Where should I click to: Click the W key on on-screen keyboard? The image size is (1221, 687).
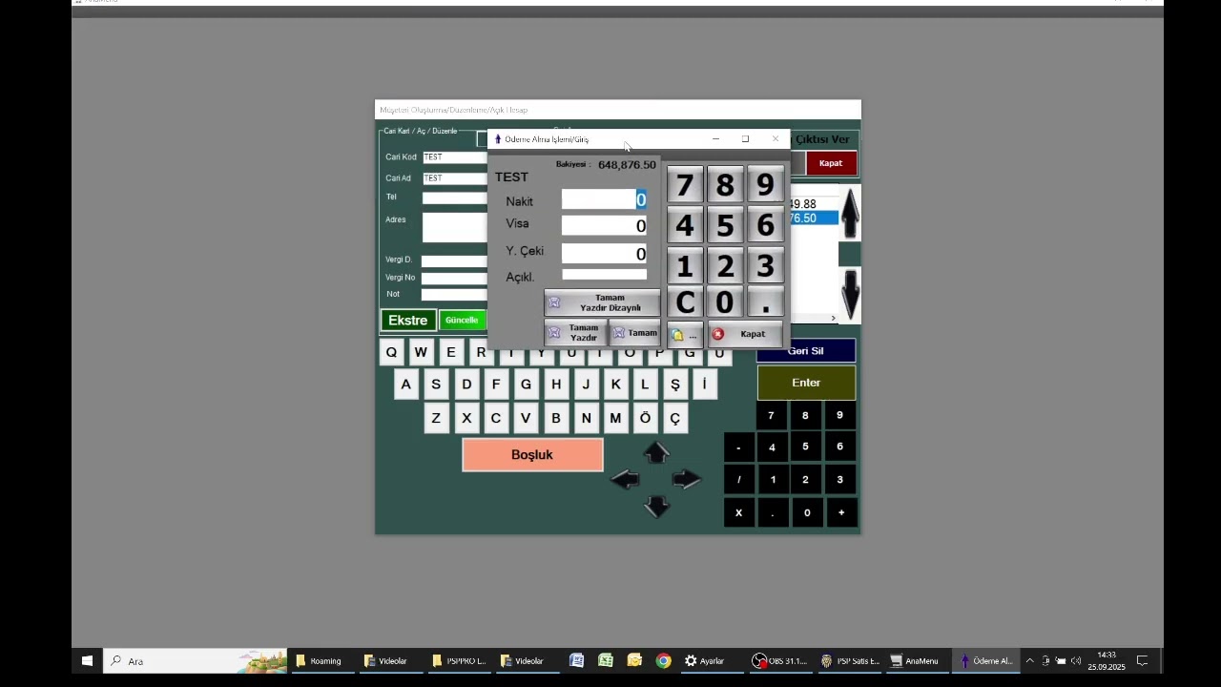421,353
